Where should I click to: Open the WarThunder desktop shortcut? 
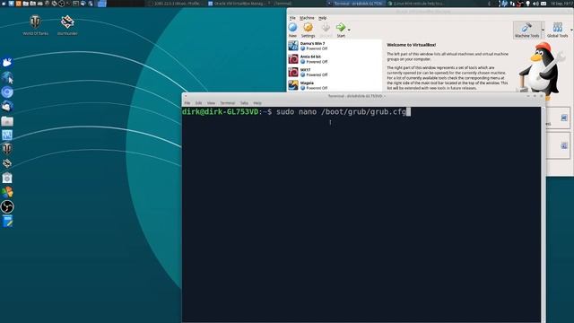pos(67,25)
